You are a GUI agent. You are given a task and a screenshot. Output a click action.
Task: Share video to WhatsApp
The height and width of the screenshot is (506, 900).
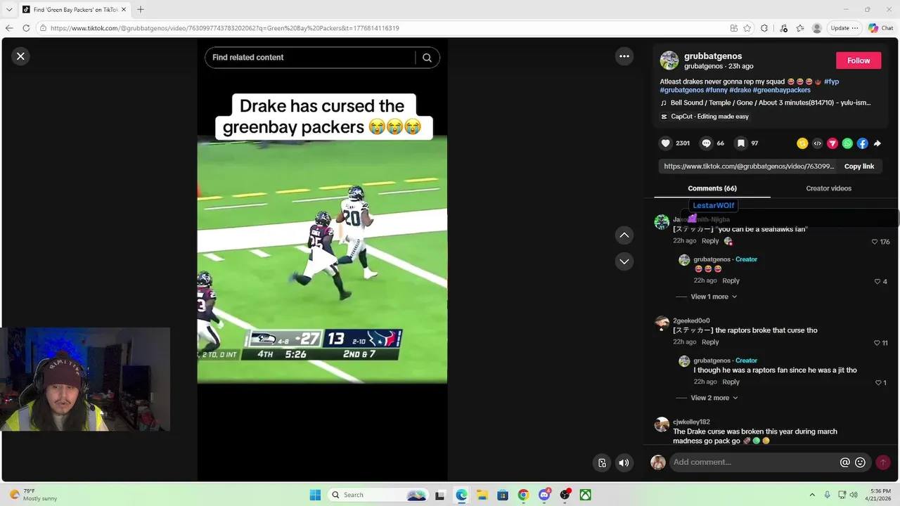point(847,143)
